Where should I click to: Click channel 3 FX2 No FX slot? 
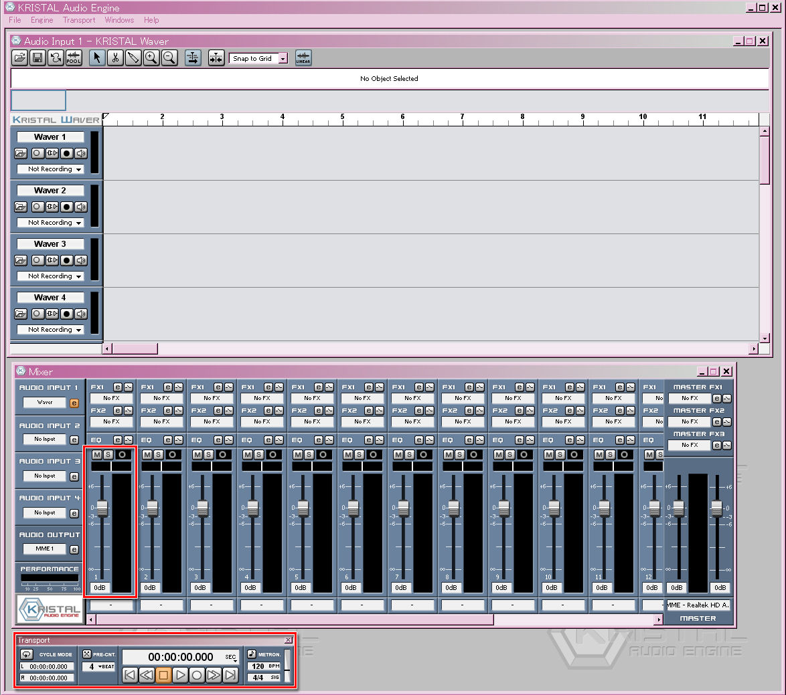pyautogui.click(x=212, y=421)
